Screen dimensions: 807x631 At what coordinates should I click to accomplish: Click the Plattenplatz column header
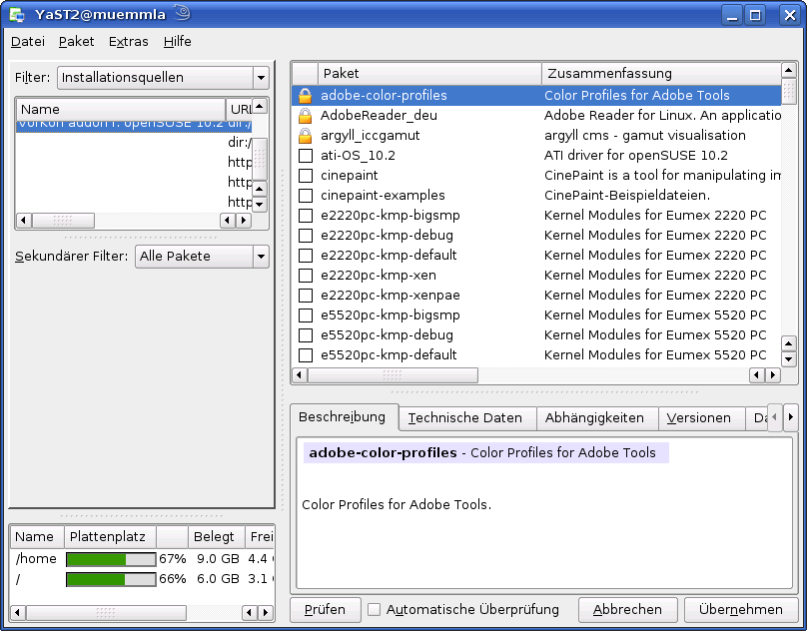(110, 537)
